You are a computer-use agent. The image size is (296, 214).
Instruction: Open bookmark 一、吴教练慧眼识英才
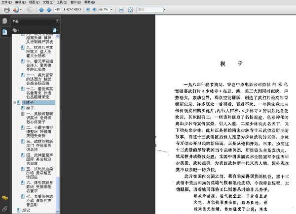[x=39, y=118]
